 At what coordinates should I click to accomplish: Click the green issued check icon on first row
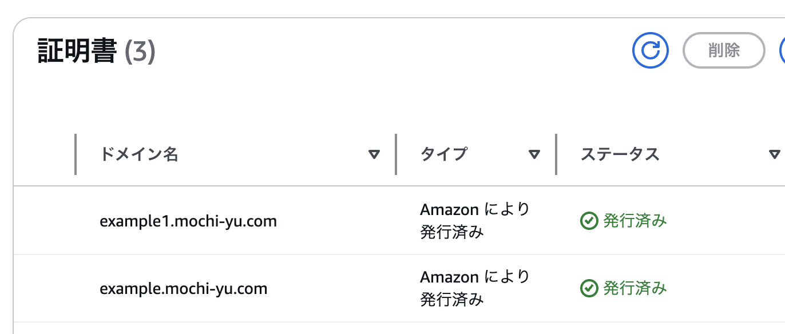pos(589,220)
